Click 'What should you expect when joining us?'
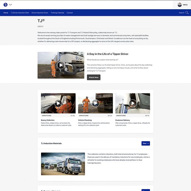This screenshot has width=191, height=191. tap(103, 60)
